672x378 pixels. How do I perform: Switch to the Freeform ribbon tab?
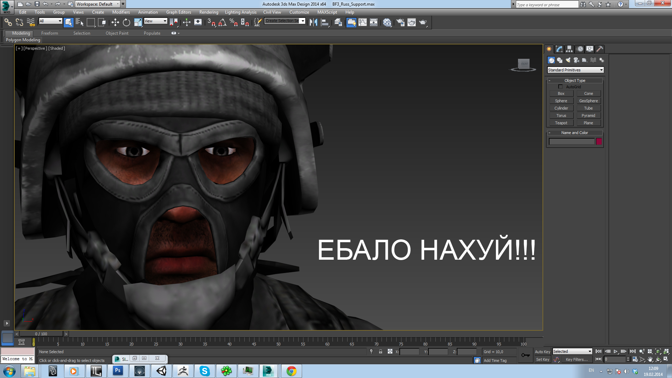pyautogui.click(x=49, y=33)
